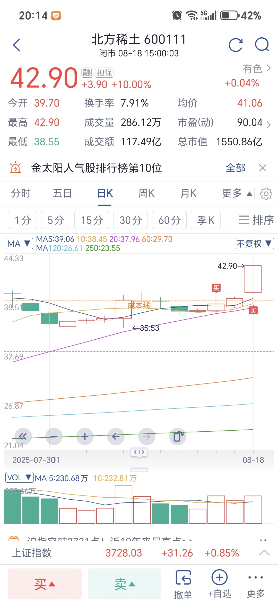This screenshot has width=278, height=603.
Task: Tap the 担保 collateral badge
Action: tap(105, 73)
